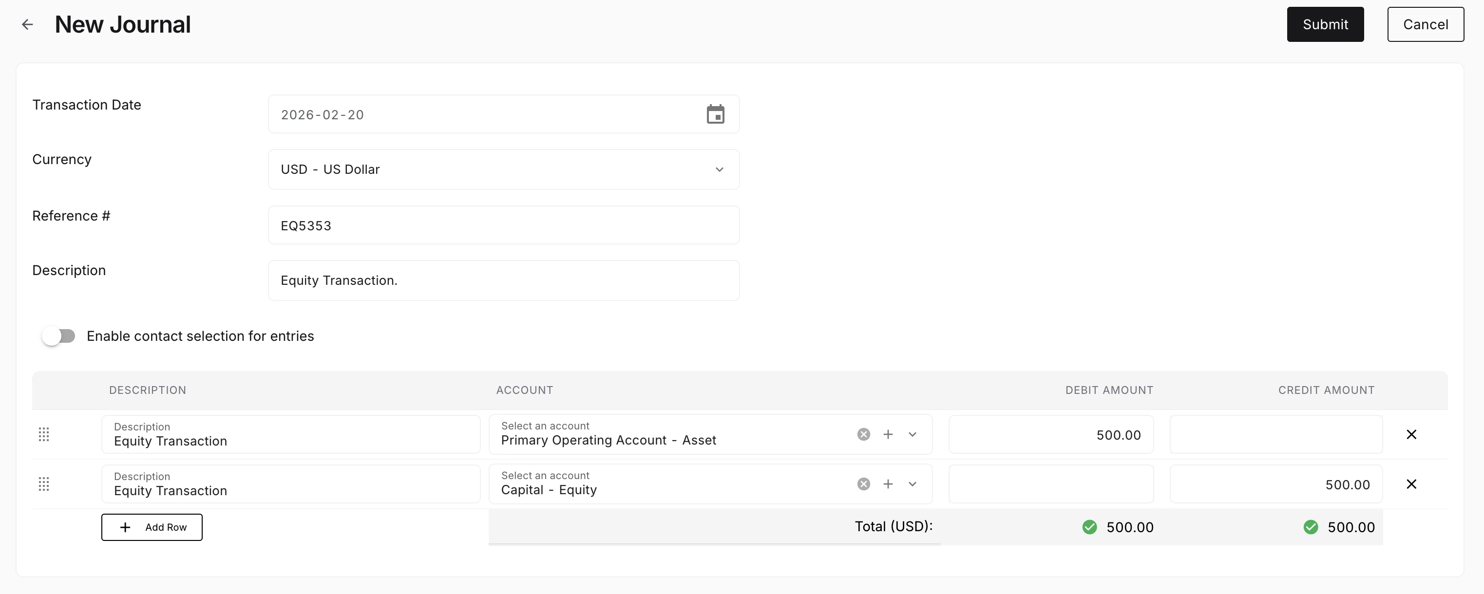Screen dimensions: 1484x594
Task: Click the ACCOUNT column header
Action: (524, 390)
